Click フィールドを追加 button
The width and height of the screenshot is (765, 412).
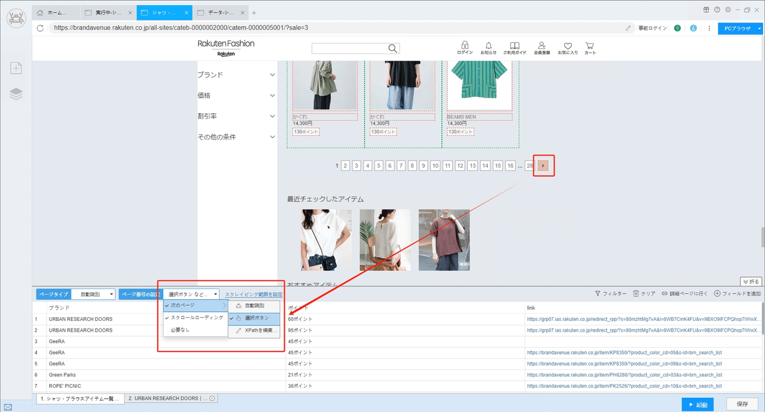738,294
